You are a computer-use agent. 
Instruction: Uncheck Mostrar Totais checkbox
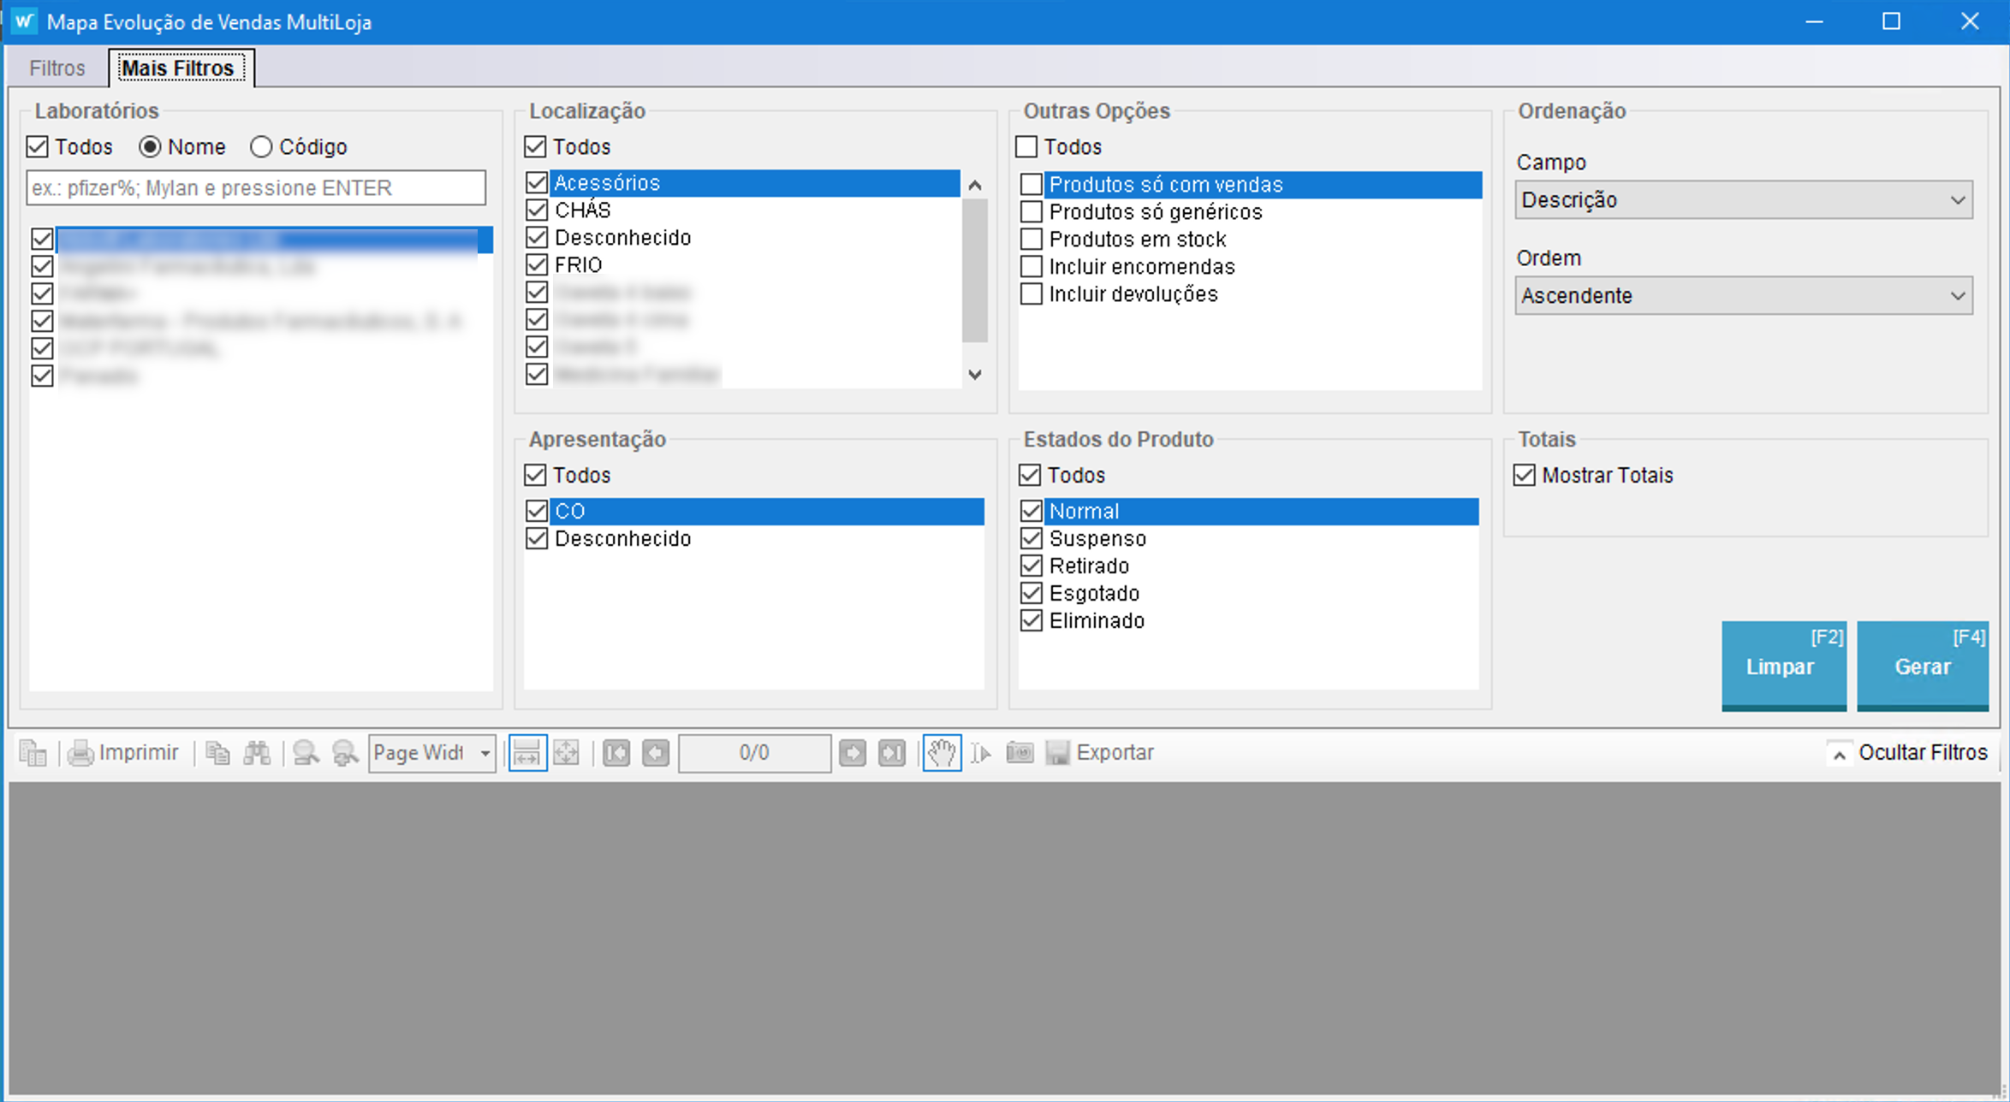[x=1525, y=476]
